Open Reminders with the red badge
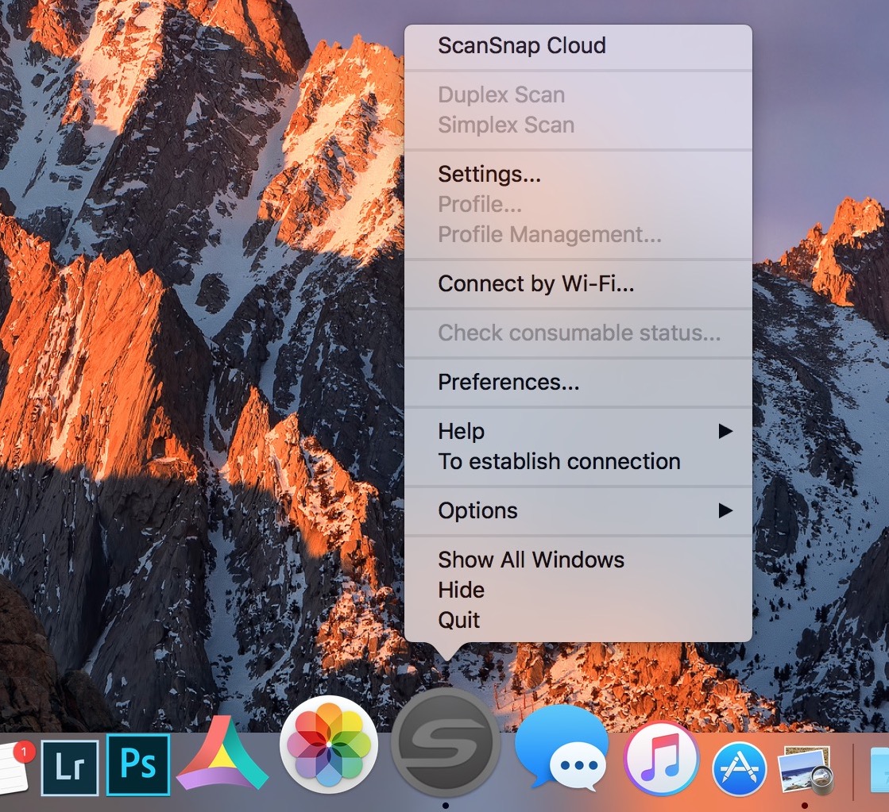Viewport: 889px width, 812px height. coord(14,767)
